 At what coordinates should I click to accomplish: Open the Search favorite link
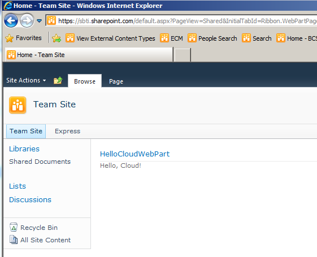click(x=257, y=38)
